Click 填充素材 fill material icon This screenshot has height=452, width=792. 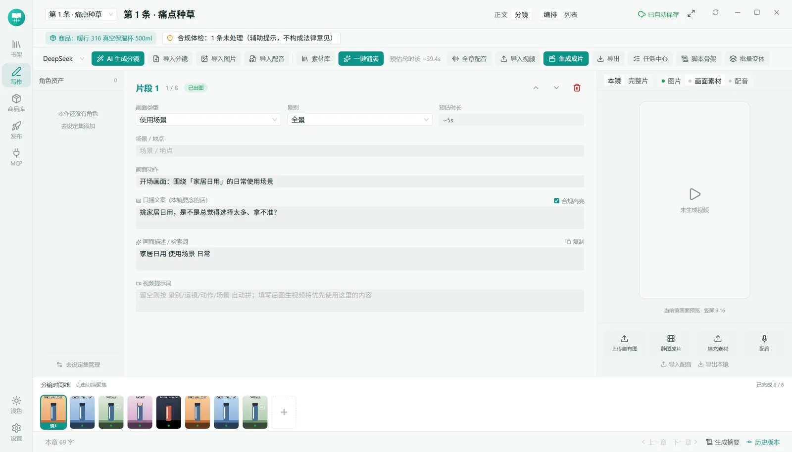[x=718, y=343]
